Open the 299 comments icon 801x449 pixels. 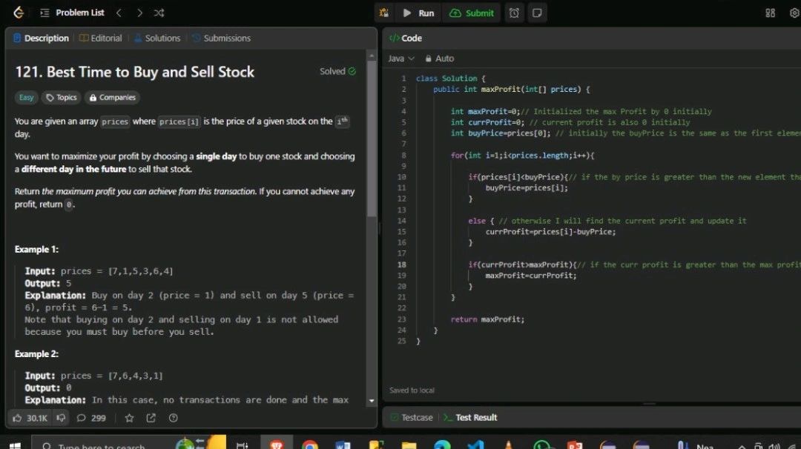click(91, 418)
